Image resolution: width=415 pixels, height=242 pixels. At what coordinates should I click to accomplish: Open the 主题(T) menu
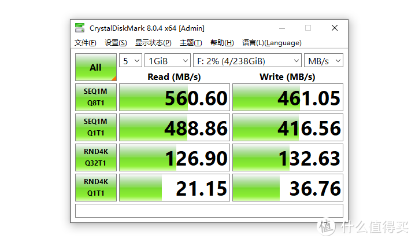tap(191, 43)
